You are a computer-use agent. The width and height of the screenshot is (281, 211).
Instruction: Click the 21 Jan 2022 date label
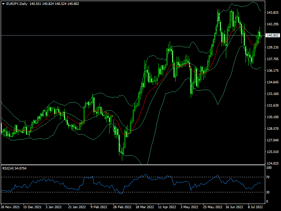77,207
